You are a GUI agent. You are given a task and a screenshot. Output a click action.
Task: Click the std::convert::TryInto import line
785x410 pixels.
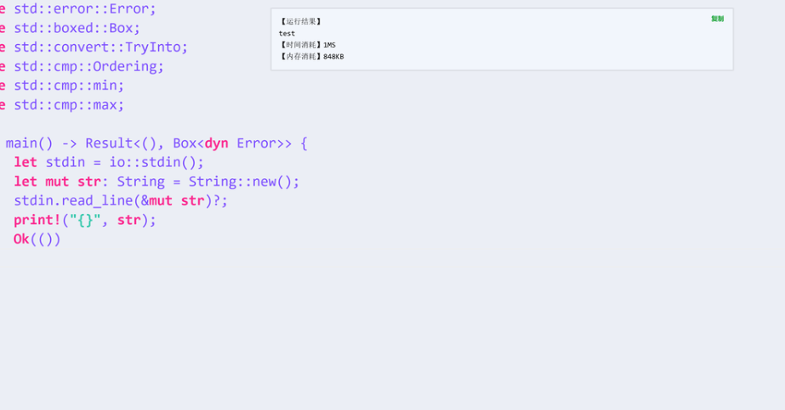[x=100, y=48]
